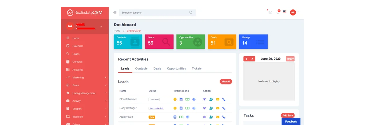
Task: Open calendar icon for Arunav Dutt
Action: point(175,117)
